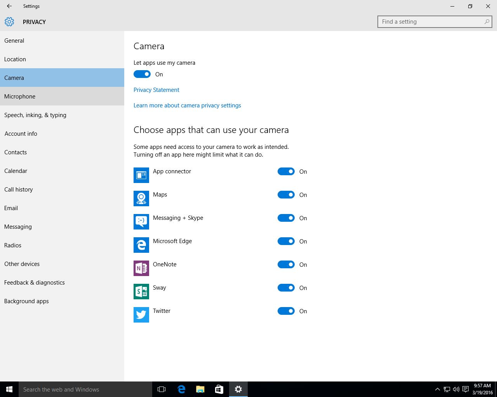497x397 pixels.
Task: Click the Twitter bird icon
Action: pos(141,315)
